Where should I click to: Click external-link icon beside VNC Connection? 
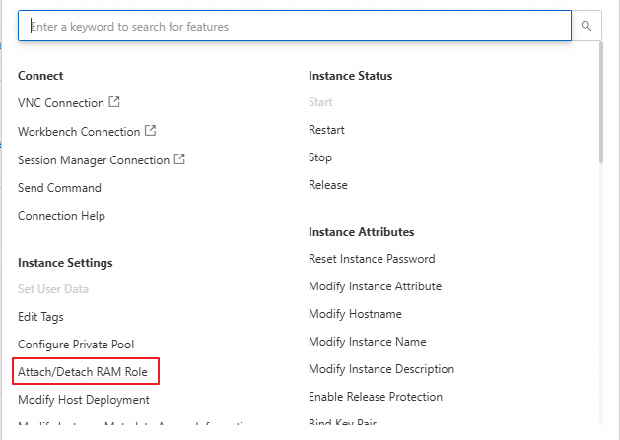114,102
